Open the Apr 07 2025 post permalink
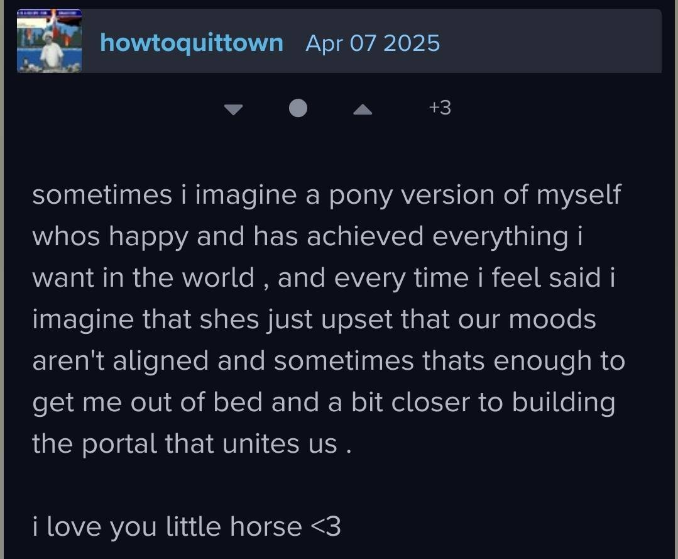This screenshot has height=559, width=678. point(373,43)
